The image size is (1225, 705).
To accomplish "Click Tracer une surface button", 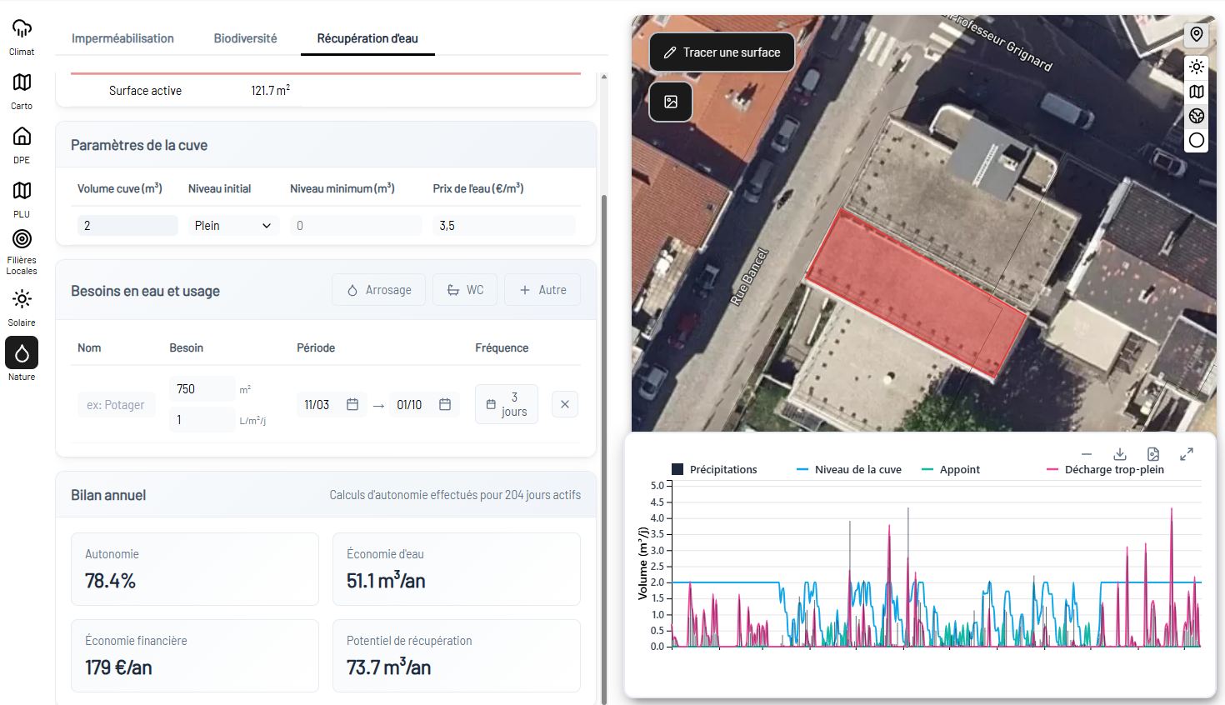I will [x=722, y=52].
